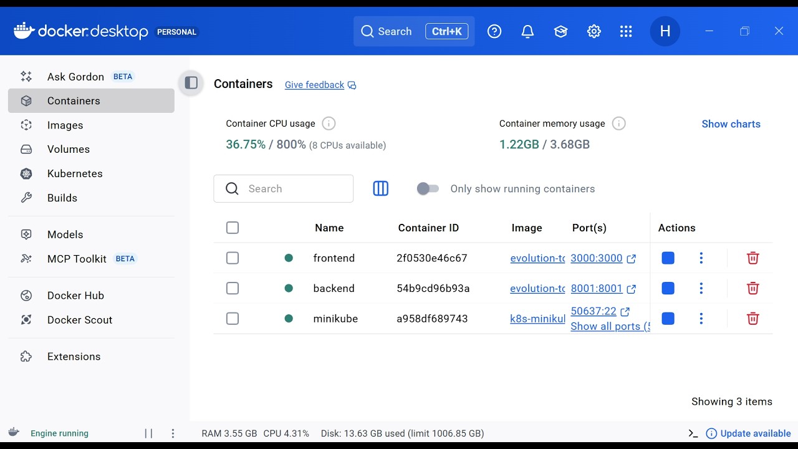Open Volumes in sidebar

click(91, 150)
